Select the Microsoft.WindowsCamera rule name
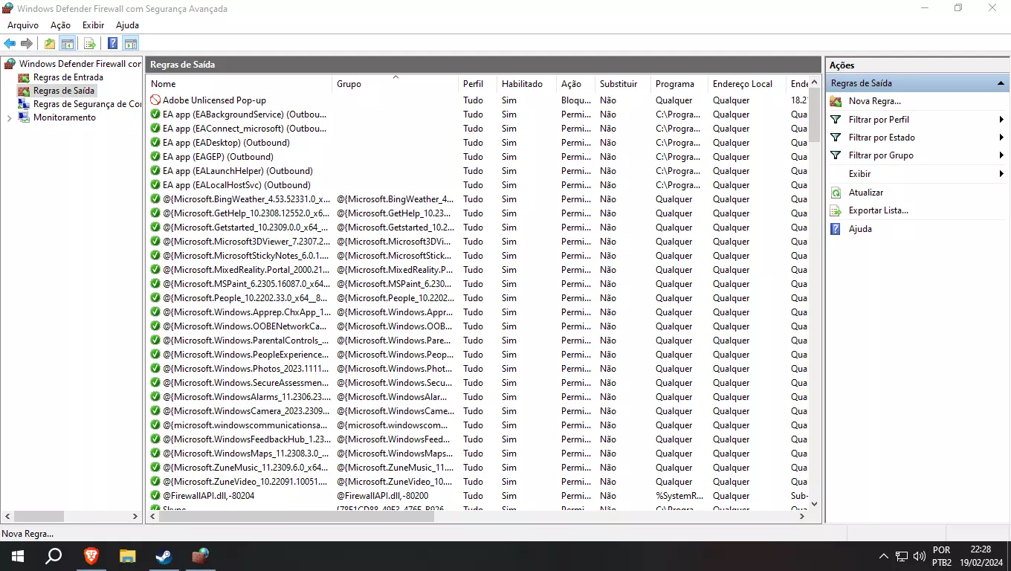Viewport: 1011px width, 571px height. coord(246,411)
